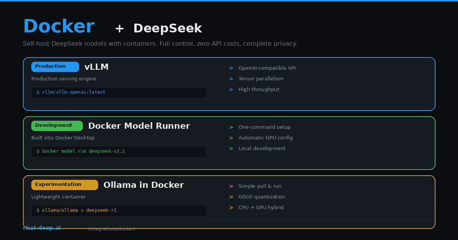Click inside the vllm/vllm-openai:latest command box
Image resolution: width=458 pixels, height=240 pixels.
(x=118, y=92)
